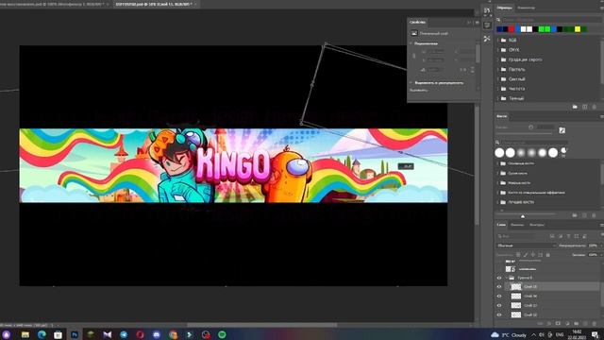Image resolution: width=604 pixels, height=340 pixels.
Task: Click the lock image pixels brush icon
Action: coord(526,255)
